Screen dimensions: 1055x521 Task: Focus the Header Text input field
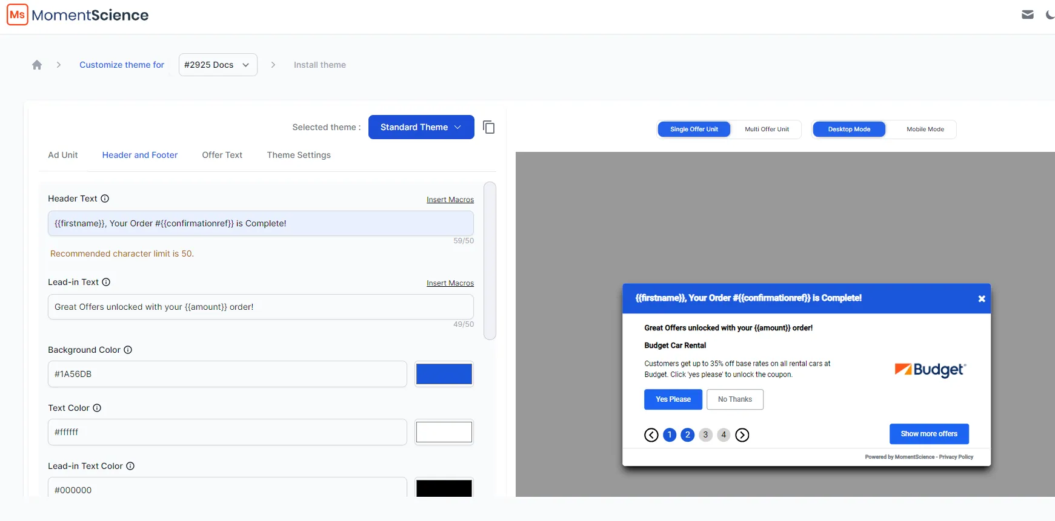click(x=261, y=223)
